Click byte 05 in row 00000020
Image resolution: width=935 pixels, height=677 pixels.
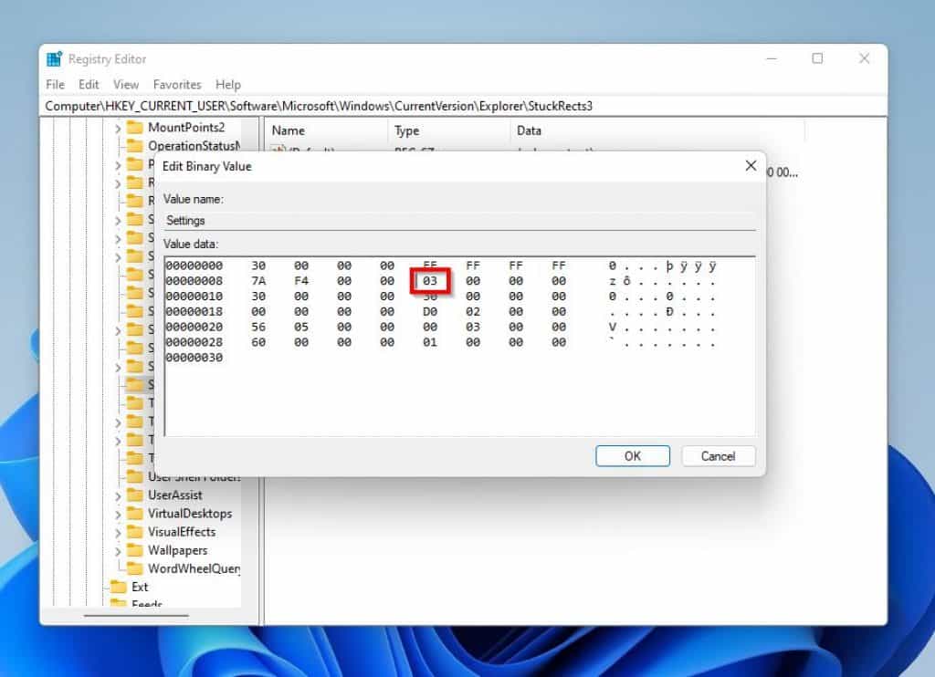(x=301, y=328)
